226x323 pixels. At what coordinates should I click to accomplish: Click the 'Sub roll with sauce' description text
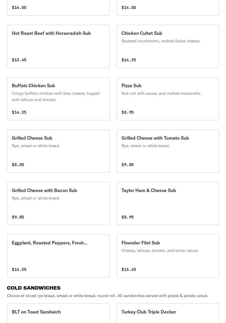(x=161, y=93)
